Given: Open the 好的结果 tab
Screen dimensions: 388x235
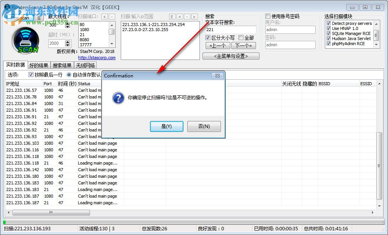Looking at the screenshot, I should point(39,65).
